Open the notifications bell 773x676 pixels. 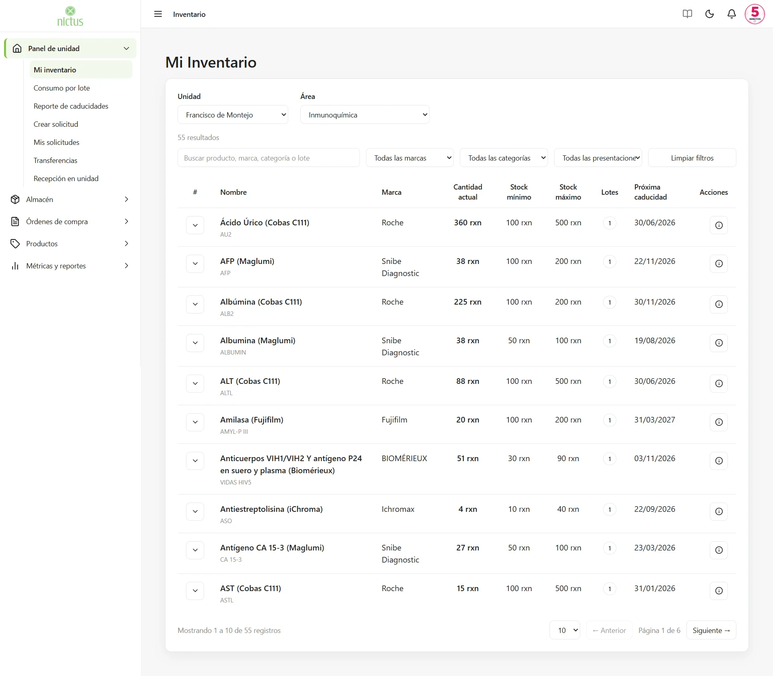(x=732, y=14)
